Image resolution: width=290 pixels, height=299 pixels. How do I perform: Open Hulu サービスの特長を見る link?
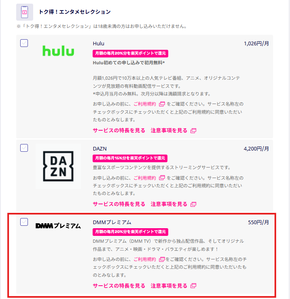[119, 130]
